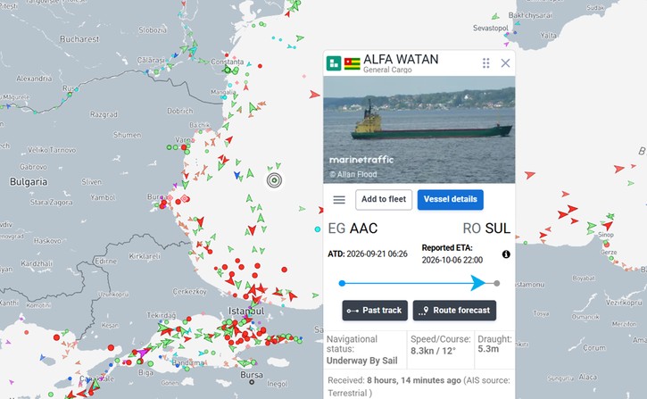Click the Bucharest city label on map
The image size is (647, 399).
(x=79, y=39)
